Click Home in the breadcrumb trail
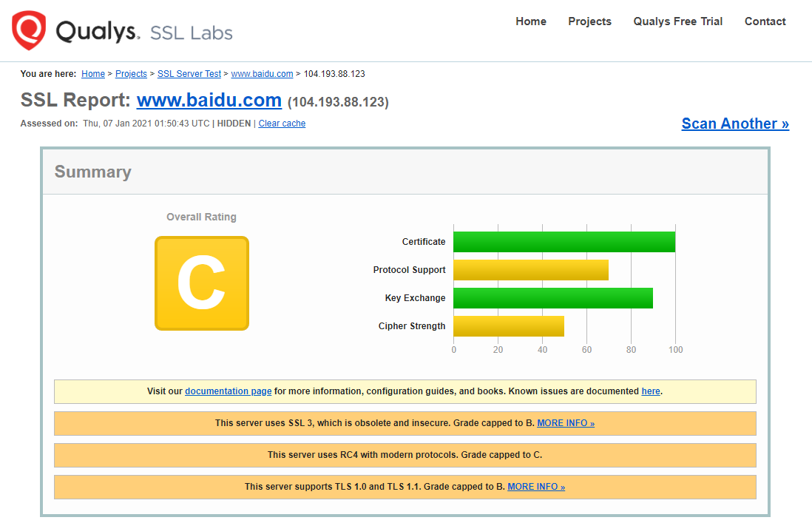The image size is (812, 523). tap(92, 73)
